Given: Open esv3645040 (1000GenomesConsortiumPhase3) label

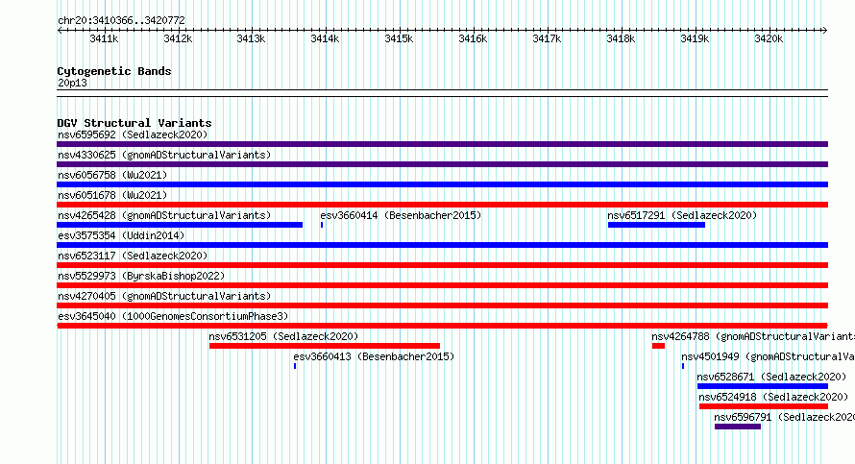Looking at the screenshot, I should point(173,316).
